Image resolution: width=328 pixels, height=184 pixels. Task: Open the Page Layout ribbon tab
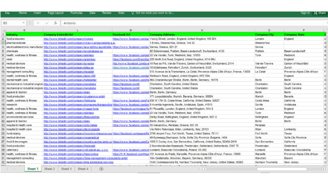point(56,13)
